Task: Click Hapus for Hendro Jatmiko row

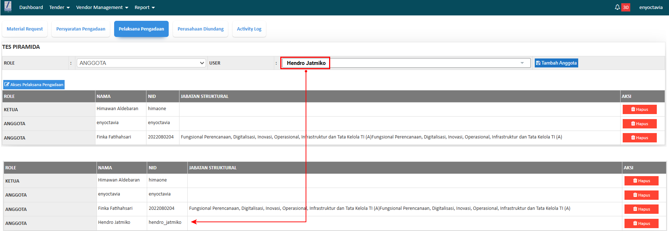Action: tap(641, 223)
